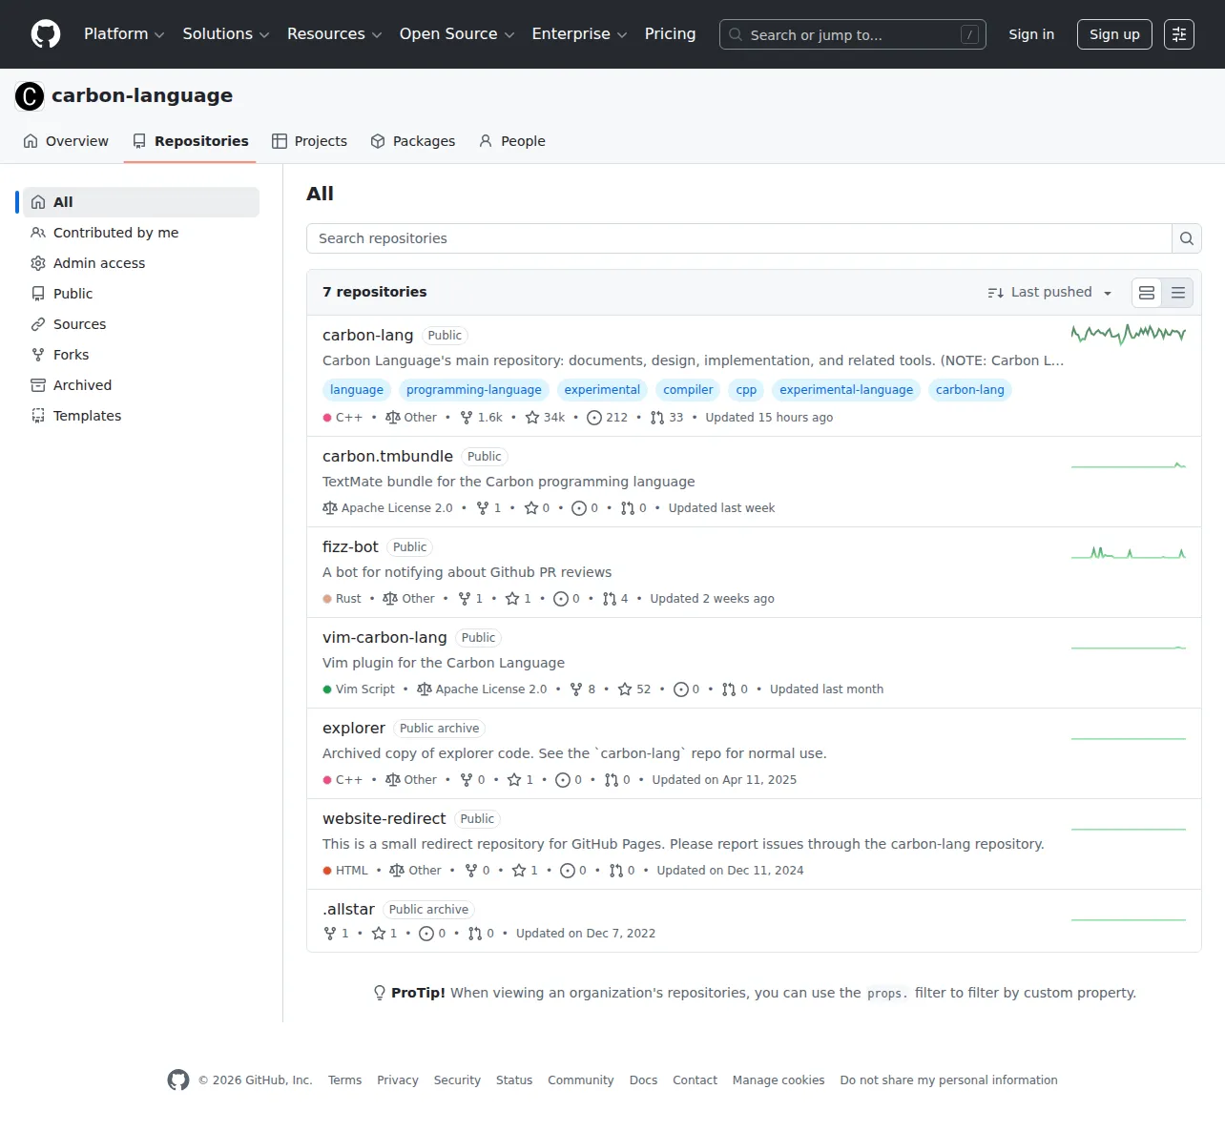The height and width of the screenshot is (1131, 1225).
Task: Click the language topic tag
Action: point(357,390)
